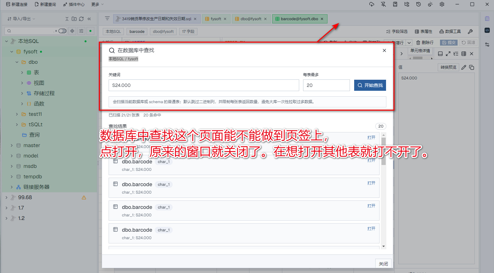Open the 插件中心
The height and width of the screenshot is (273, 494).
[74, 4]
